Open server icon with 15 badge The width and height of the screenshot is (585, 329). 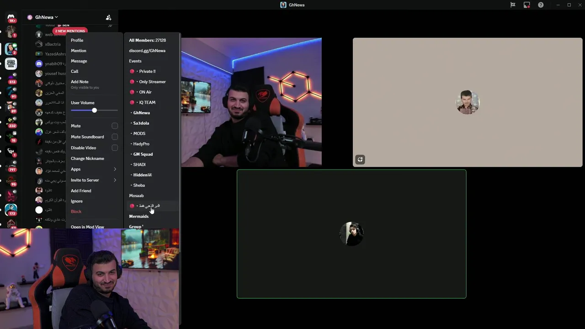tap(11, 136)
